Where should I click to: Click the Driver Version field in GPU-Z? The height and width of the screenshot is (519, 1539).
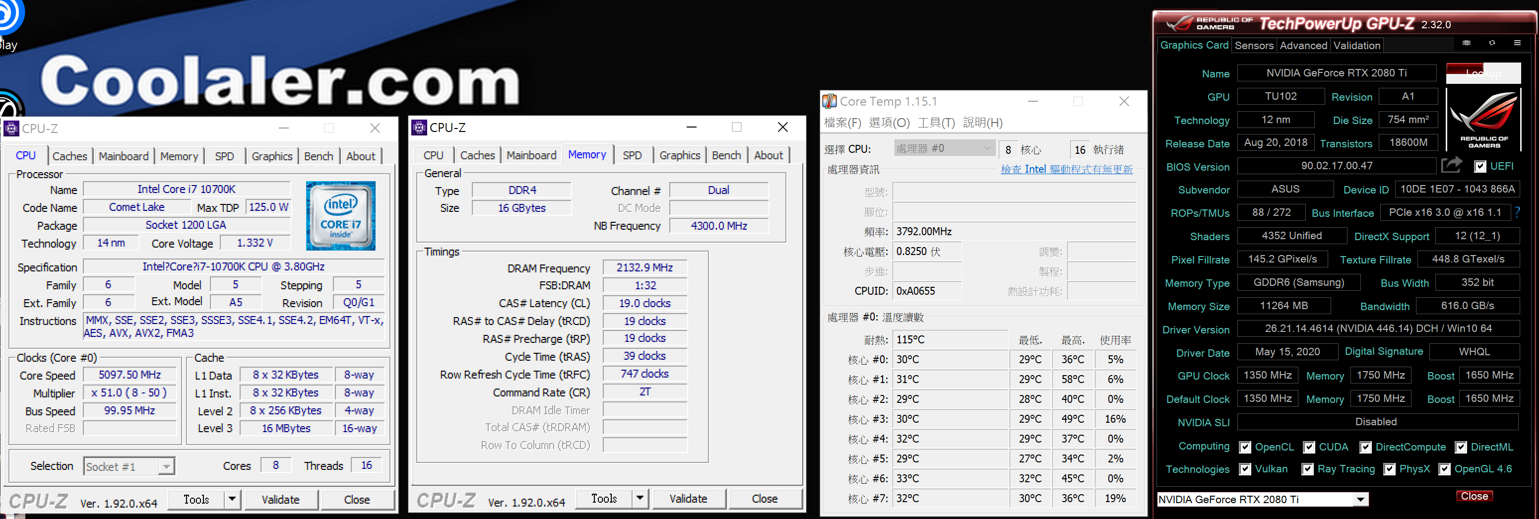[x=1378, y=328]
